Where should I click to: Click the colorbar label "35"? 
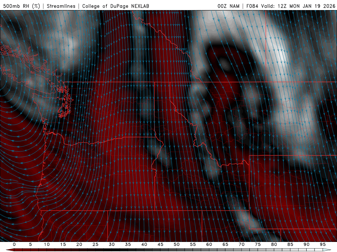(128, 244)
